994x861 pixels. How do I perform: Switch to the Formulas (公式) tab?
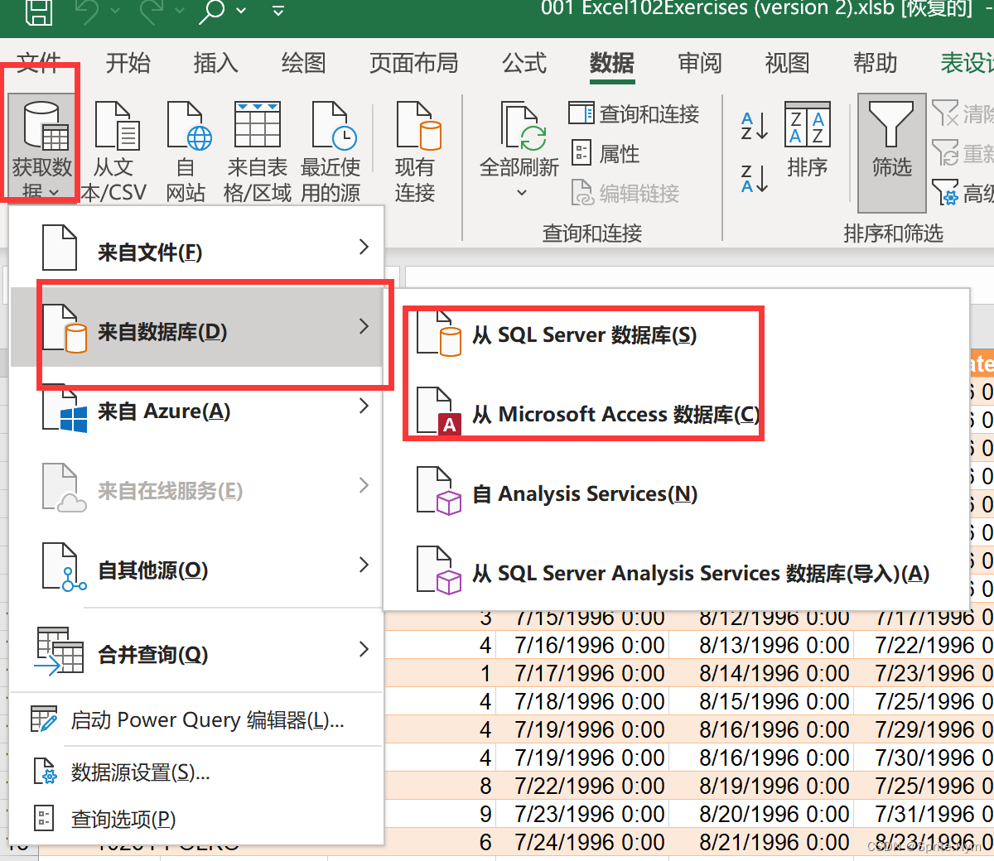click(524, 63)
